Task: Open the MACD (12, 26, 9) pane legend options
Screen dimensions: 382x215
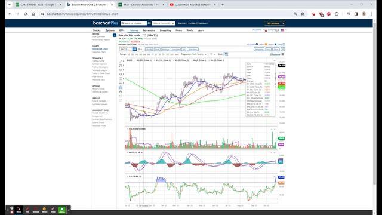Action: (x=135, y=153)
